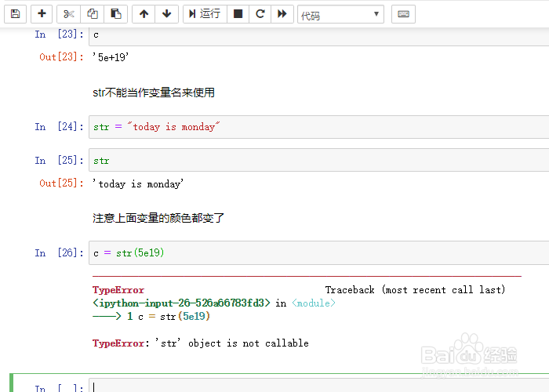549x392 pixels.
Task: Move the selected cell up
Action: [144, 14]
